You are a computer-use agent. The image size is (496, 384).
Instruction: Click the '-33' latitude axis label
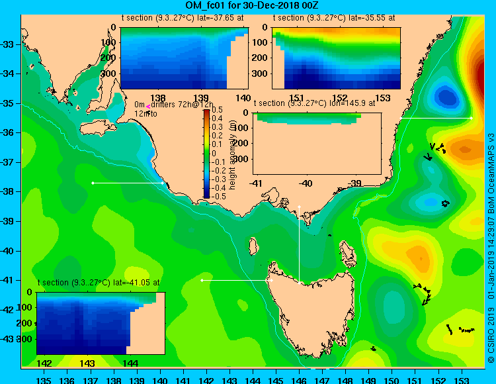(7, 44)
